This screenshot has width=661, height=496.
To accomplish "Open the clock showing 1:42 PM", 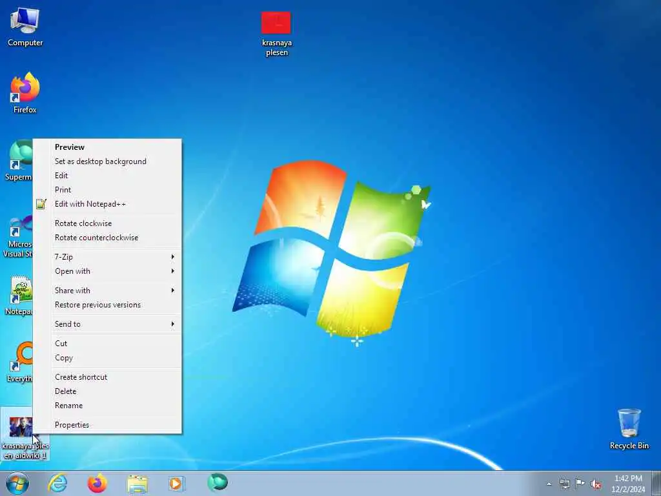I will tap(628, 484).
